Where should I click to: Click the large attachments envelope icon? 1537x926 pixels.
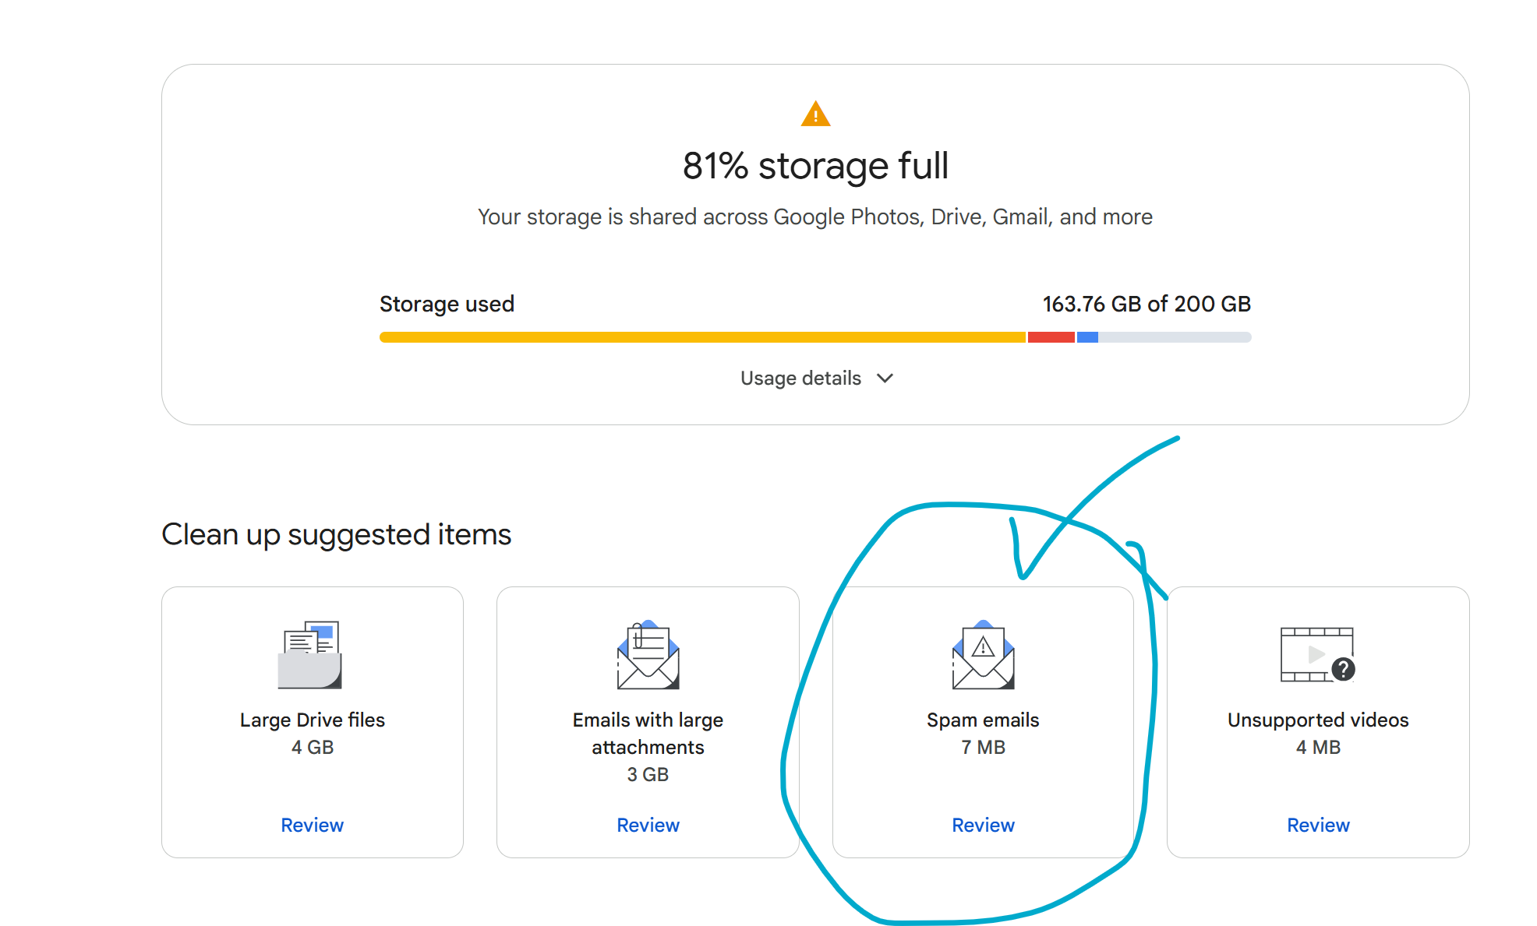648,657
